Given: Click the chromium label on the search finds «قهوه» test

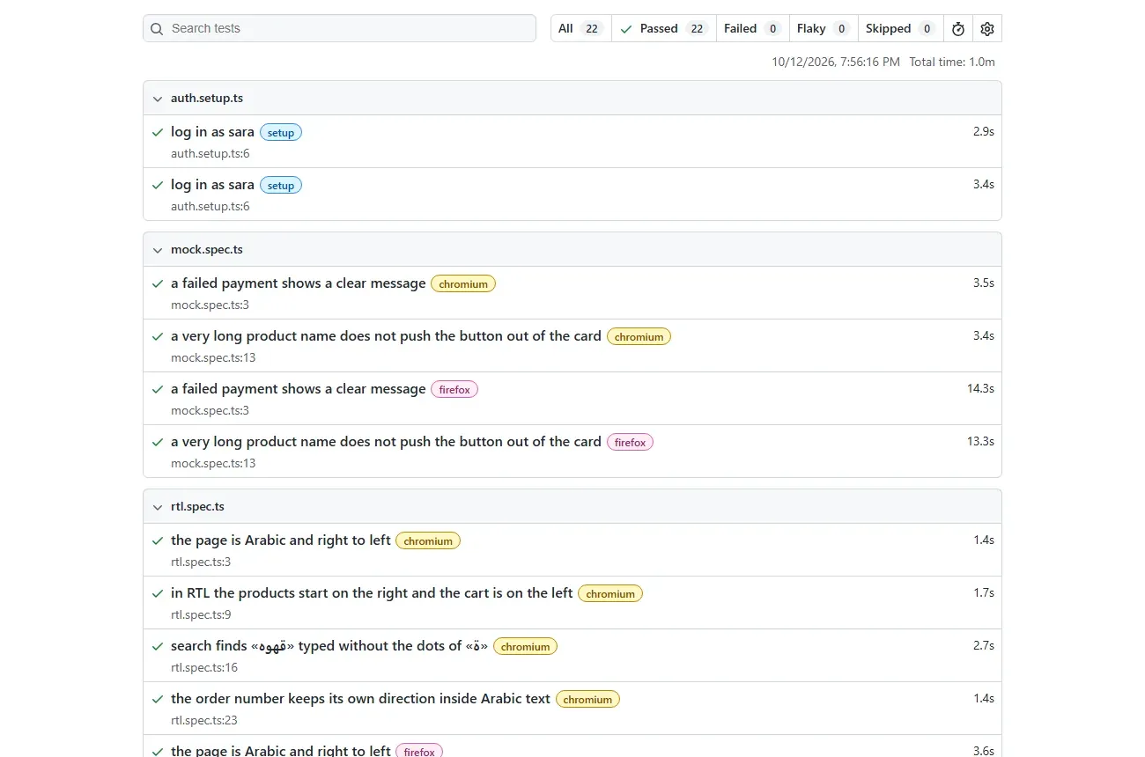Looking at the screenshot, I should (526, 647).
